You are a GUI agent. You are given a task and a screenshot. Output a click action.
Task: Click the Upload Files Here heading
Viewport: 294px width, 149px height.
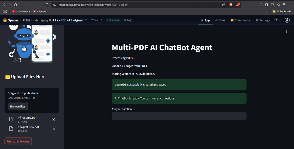click(26, 77)
